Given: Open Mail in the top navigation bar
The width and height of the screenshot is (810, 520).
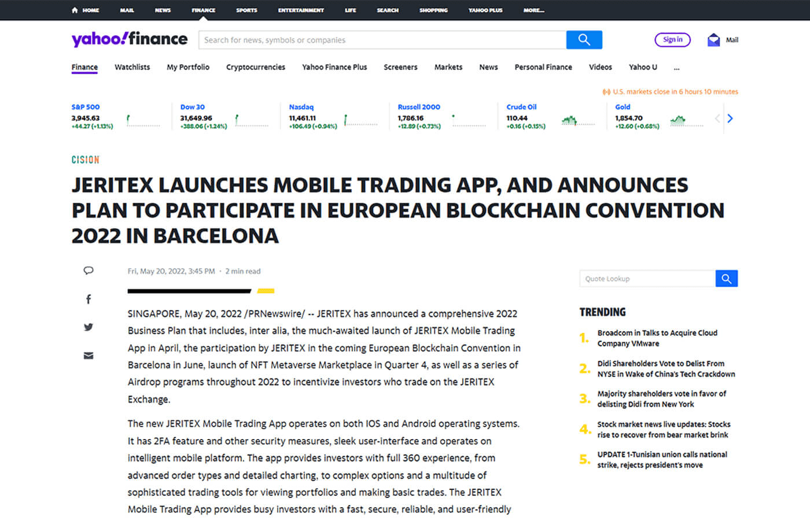Looking at the screenshot, I should point(127,10).
